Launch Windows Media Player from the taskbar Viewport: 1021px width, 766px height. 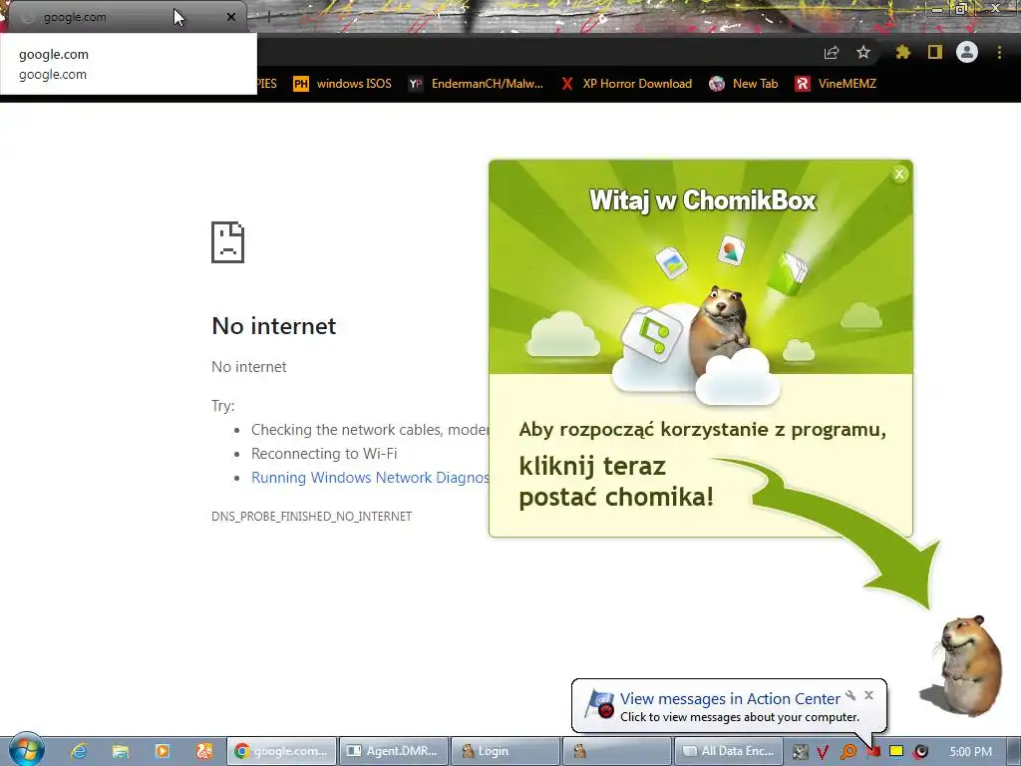coord(163,751)
